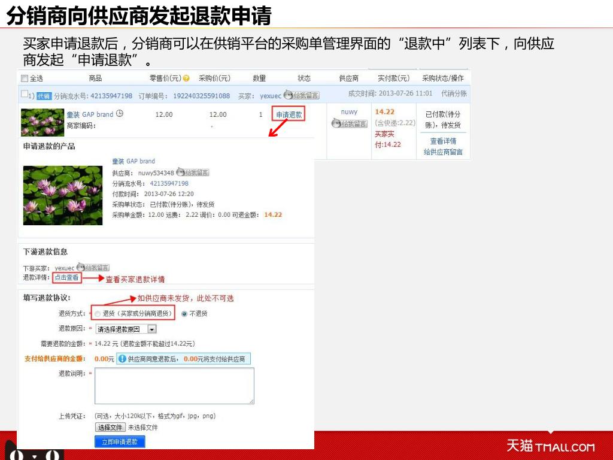
Task: Click the Tmall logo 天猫 TMALL.COM
Action: point(551,446)
